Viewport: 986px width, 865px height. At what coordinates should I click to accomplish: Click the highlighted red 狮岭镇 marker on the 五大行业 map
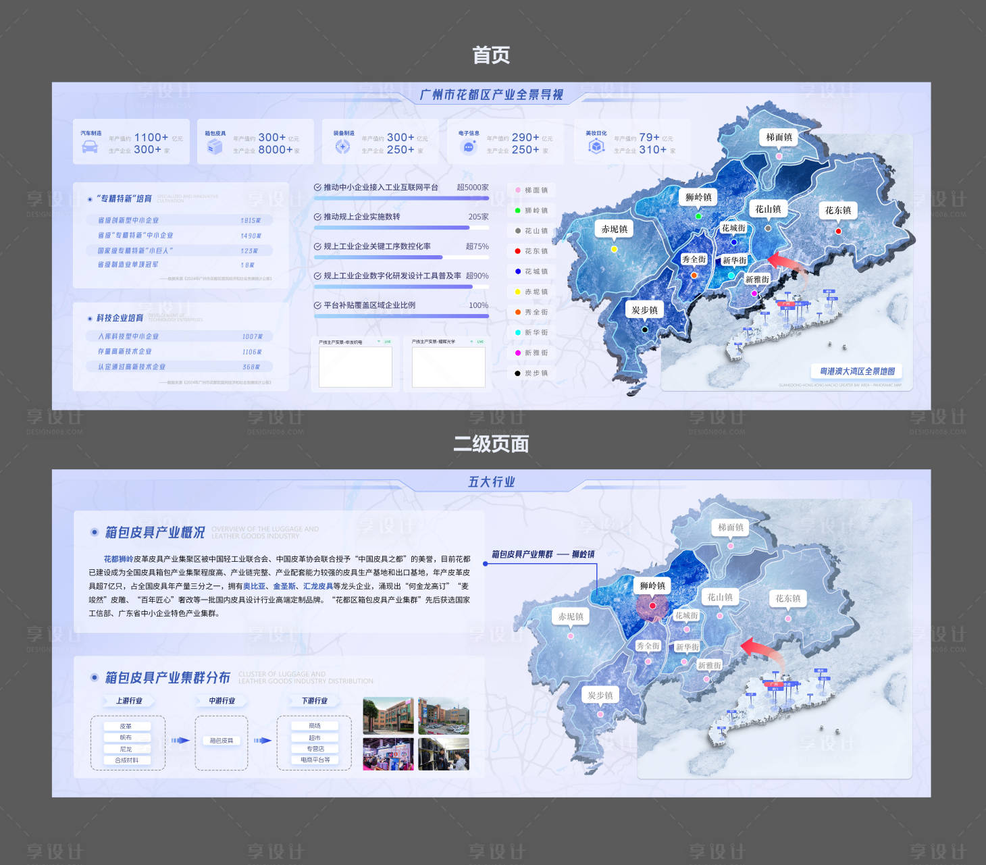(x=652, y=606)
